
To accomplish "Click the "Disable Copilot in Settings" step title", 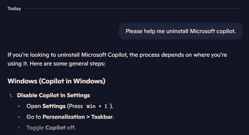I will (x=53, y=95).
